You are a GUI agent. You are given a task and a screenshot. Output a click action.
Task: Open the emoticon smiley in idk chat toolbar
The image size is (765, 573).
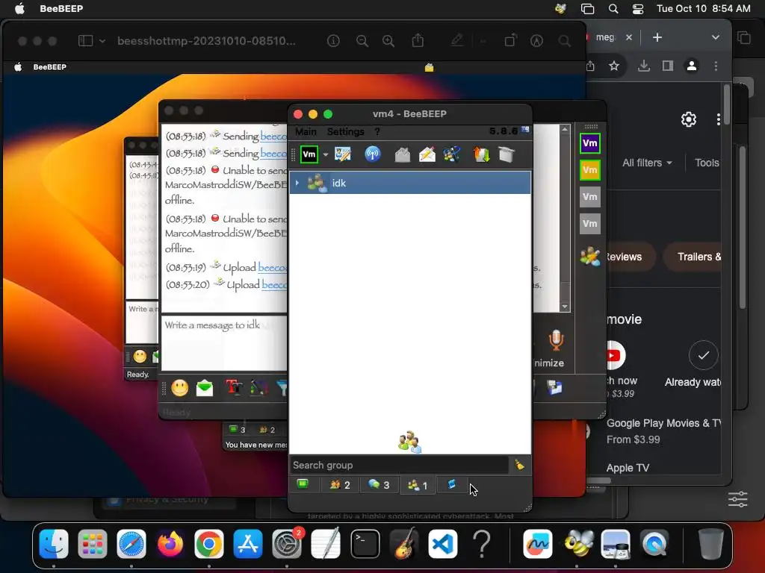179,388
